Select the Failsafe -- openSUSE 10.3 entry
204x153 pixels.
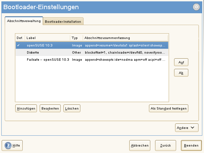click(x=48, y=59)
